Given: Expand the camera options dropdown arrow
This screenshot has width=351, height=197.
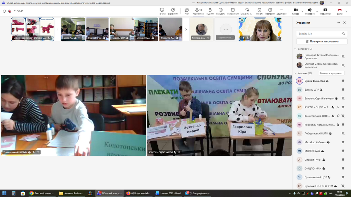Looking at the screenshot, I should 302,11.
